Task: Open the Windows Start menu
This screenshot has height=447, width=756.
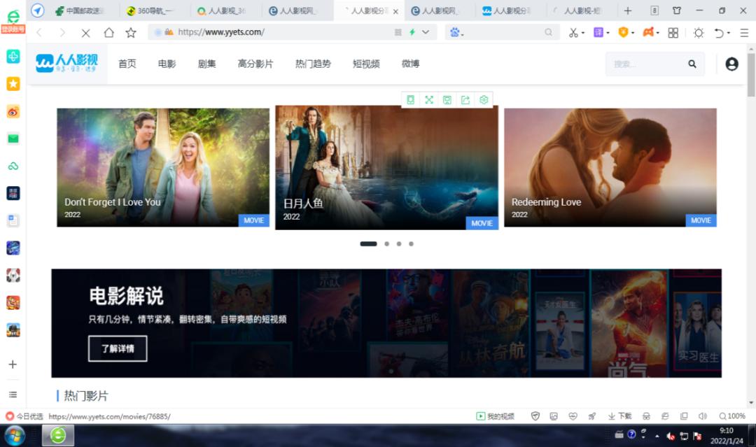Action: click(x=15, y=436)
